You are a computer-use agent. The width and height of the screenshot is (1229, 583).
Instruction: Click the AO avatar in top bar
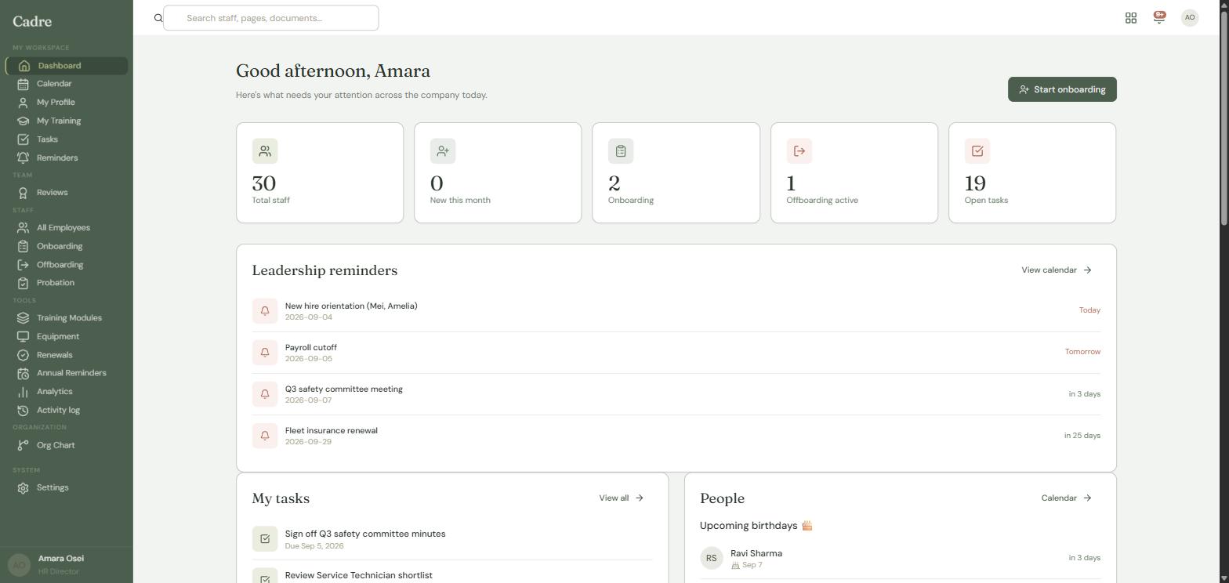coord(1190,17)
